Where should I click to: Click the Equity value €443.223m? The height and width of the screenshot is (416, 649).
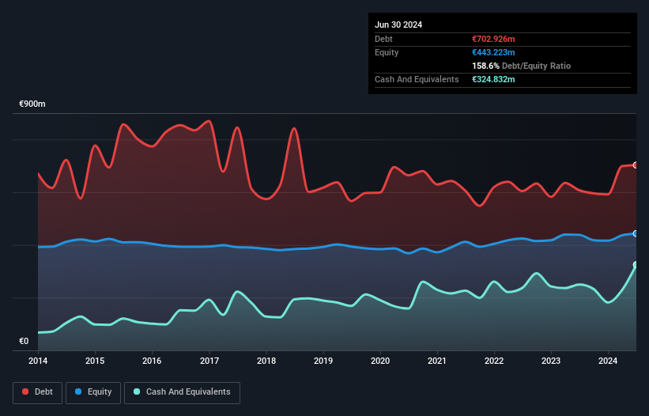(x=493, y=52)
